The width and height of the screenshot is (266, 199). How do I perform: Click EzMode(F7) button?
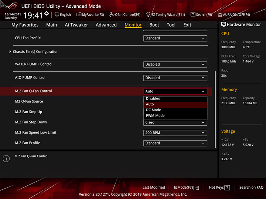pos(187,188)
